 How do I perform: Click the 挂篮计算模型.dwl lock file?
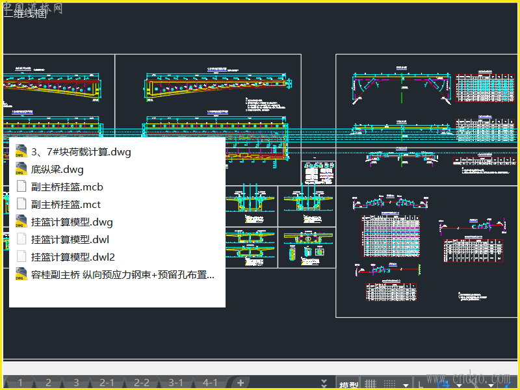pyautogui.click(x=70, y=239)
